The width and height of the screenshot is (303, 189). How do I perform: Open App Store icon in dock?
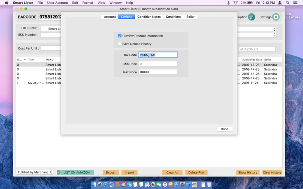(x=176, y=184)
